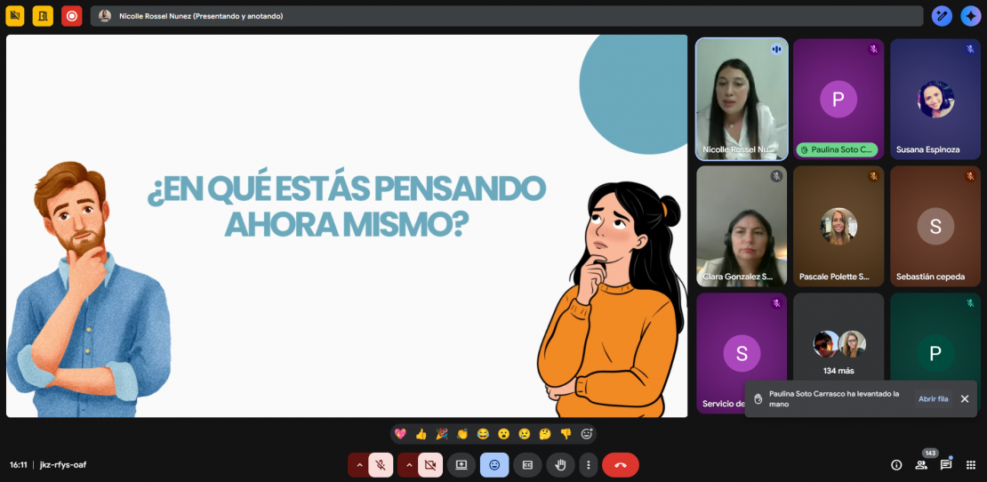Open the activities grid icon
The image size is (987, 482).
(970, 464)
